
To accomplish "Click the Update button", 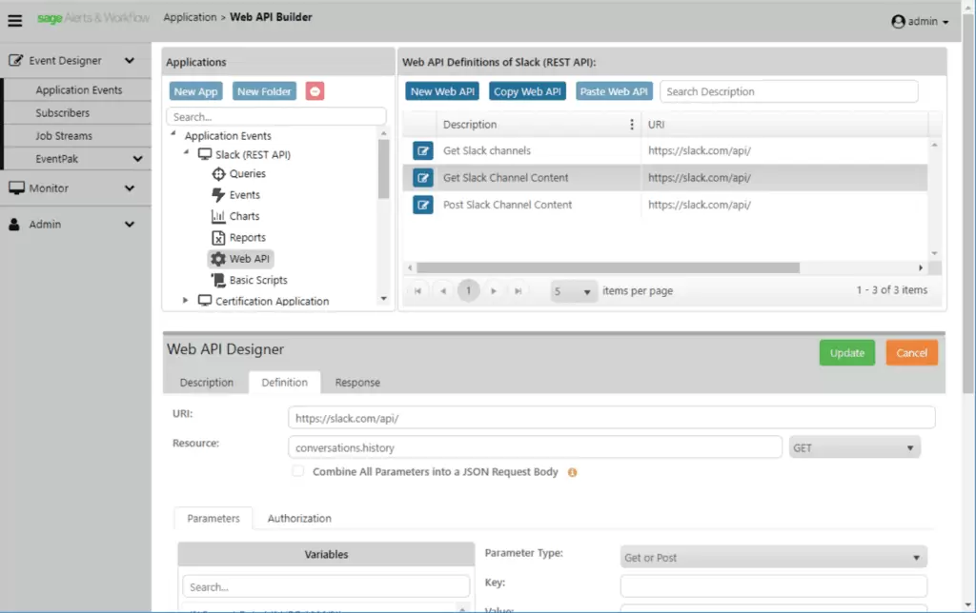I will [846, 352].
